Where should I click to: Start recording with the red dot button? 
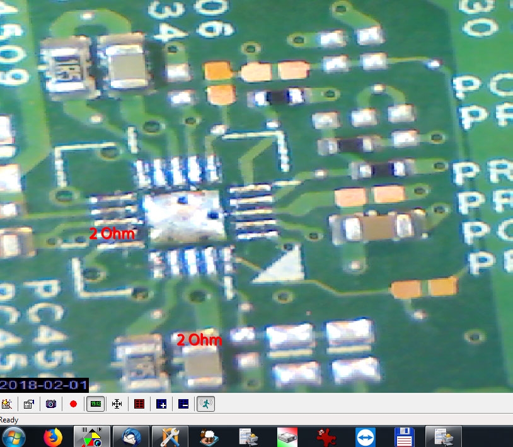point(73,404)
